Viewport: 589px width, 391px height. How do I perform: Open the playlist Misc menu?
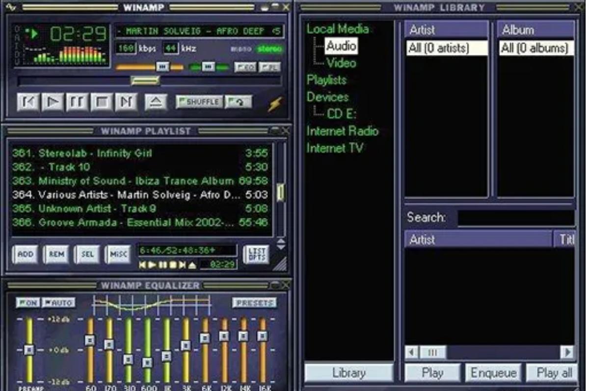pos(118,254)
